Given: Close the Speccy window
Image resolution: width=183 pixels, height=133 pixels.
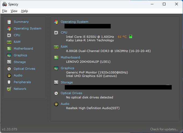Looking at the screenshot, I should point(177,4).
